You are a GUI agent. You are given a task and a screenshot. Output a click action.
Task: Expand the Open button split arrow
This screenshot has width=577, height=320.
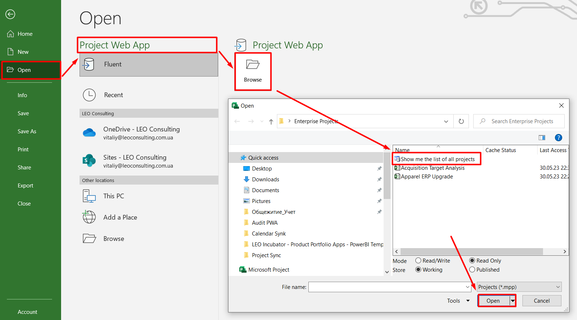pyautogui.click(x=513, y=301)
